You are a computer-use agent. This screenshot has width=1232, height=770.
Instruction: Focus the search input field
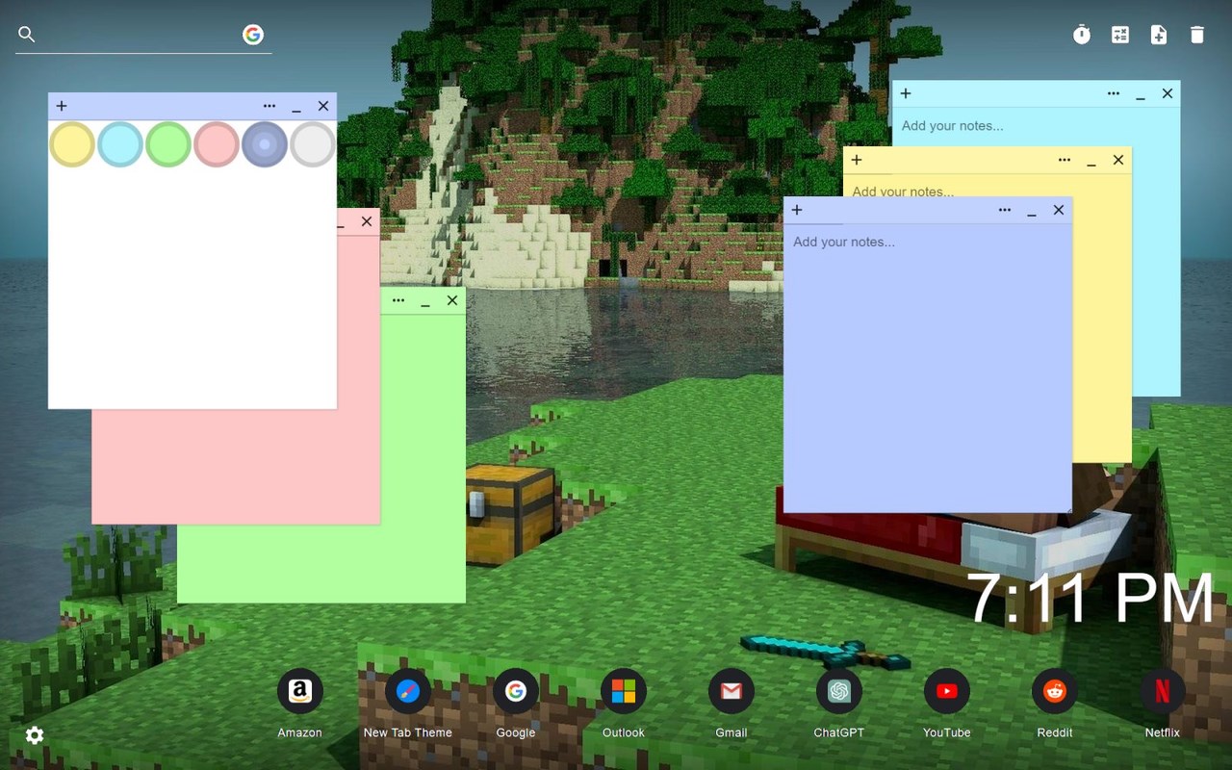[139, 35]
